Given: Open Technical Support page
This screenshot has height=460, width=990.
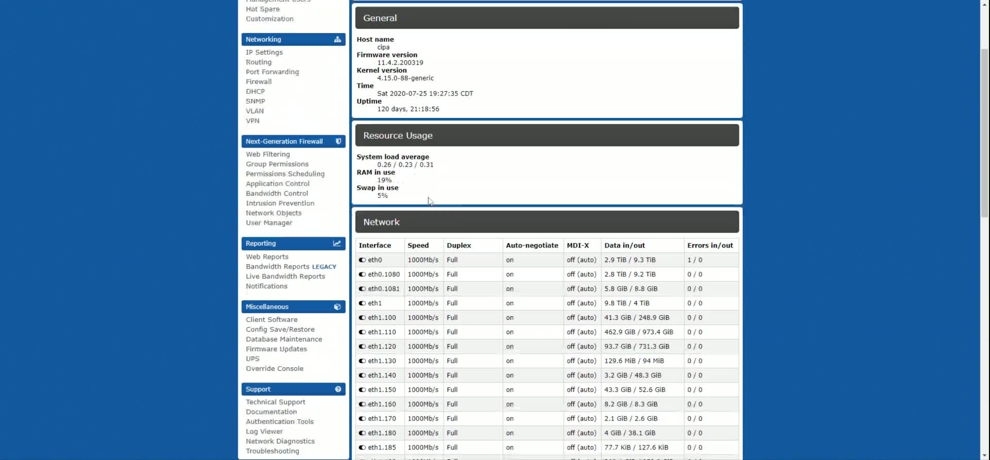Looking at the screenshot, I should tap(275, 402).
